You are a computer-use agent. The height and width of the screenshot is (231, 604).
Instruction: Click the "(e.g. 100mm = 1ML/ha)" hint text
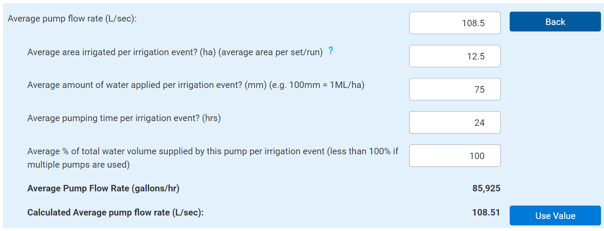coord(317,85)
